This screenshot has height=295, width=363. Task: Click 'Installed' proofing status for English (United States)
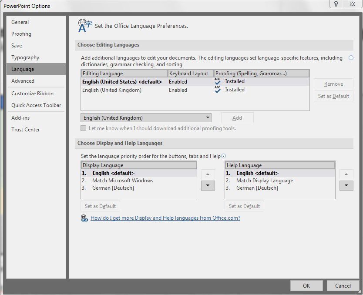(235, 81)
